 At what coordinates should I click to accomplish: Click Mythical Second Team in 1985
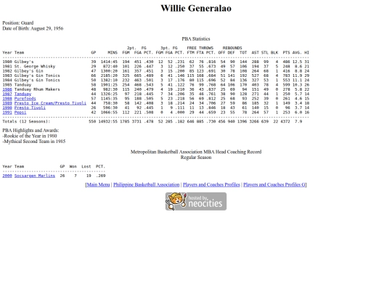tap(34, 142)
